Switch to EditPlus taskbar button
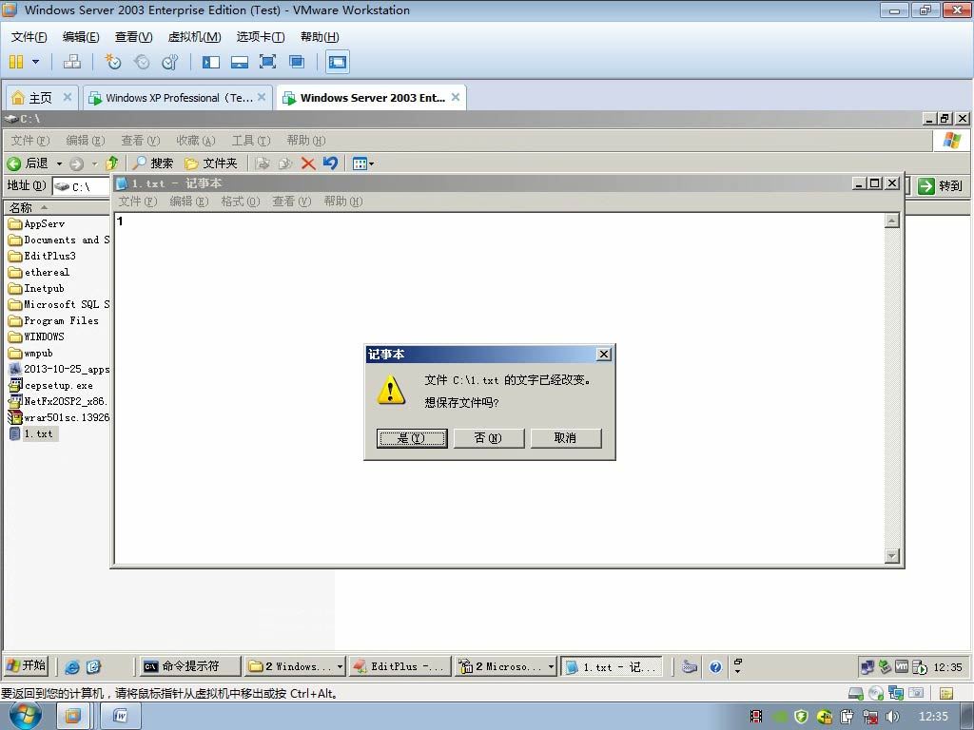 tap(400, 666)
